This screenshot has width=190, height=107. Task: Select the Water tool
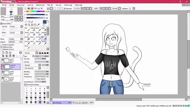(x=44, y=29)
